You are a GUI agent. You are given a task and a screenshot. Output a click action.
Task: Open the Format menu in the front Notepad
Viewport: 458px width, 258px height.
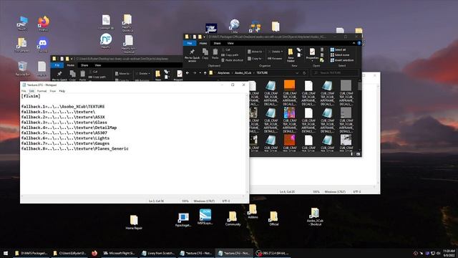coord(42,91)
